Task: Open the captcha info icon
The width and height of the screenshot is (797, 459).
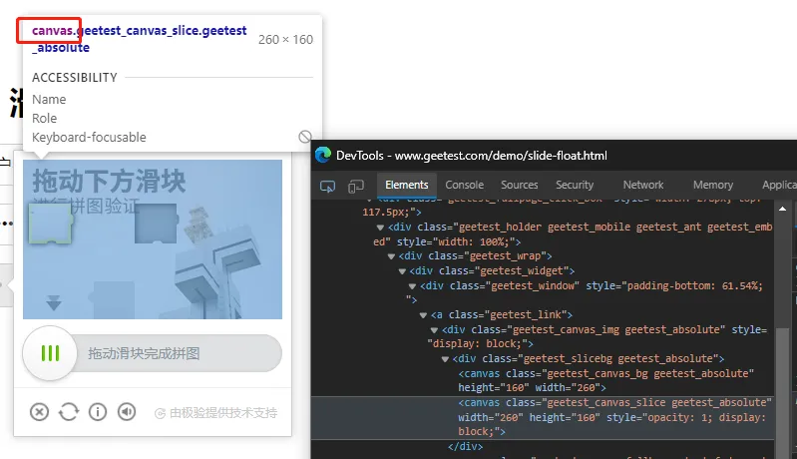Action: pyautogui.click(x=98, y=412)
